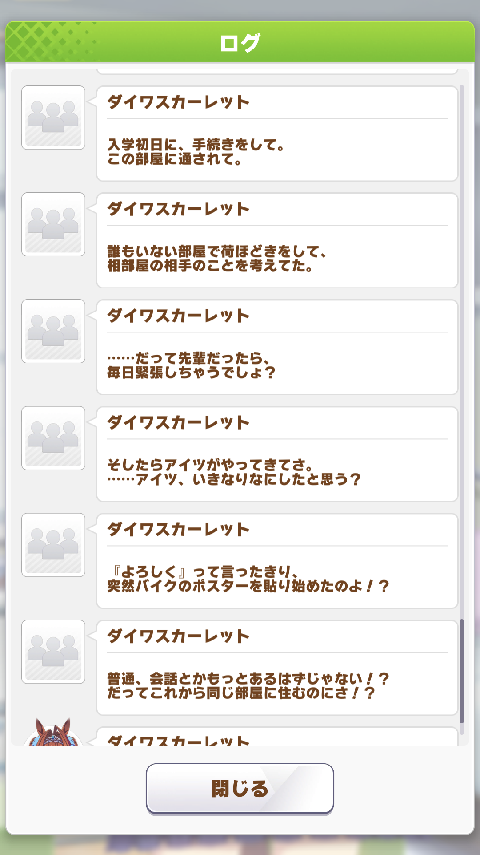This screenshot has height=855, width=480.
Task: Click the ログ title in the green header
Action: tap(240, 43)
